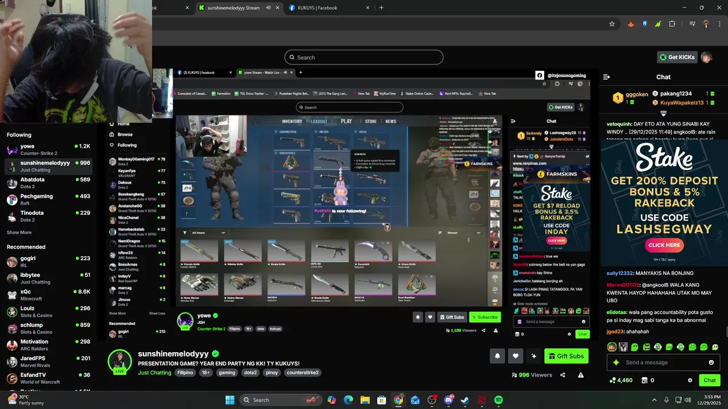728x409 pixels.
Task: Click CLICK HERE on the Stake ad
Action: 664,245
